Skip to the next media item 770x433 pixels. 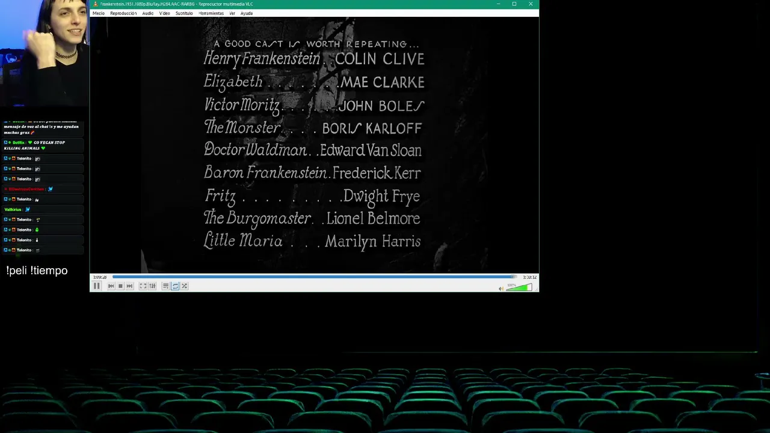pyautogui.click(x=129, y=286)
